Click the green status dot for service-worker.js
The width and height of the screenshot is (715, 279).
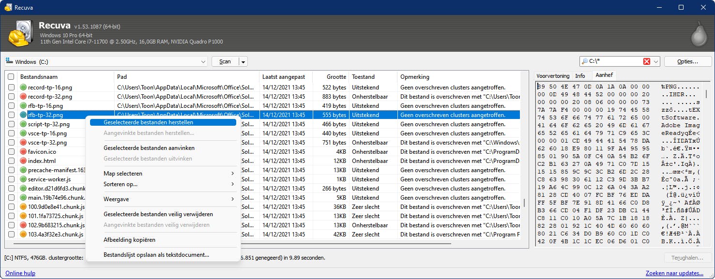tap(23, 179)
